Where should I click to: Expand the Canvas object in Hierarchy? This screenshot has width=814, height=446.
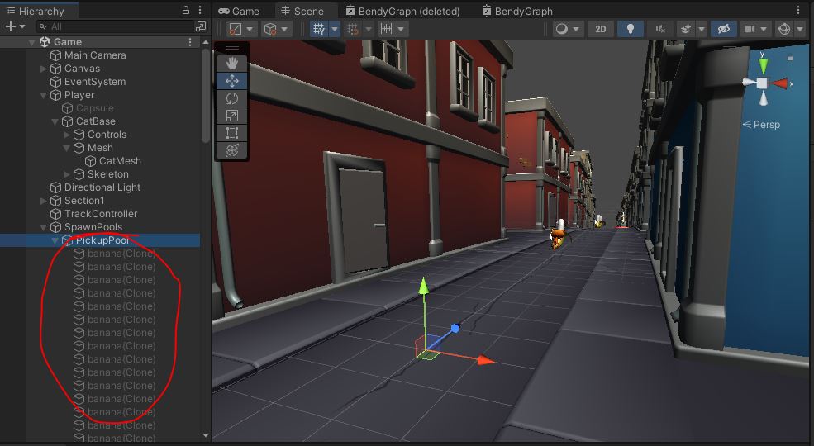pos(44,69)
